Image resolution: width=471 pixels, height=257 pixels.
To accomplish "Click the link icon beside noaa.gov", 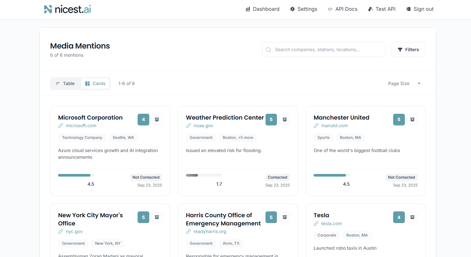I will click(189, 126).
